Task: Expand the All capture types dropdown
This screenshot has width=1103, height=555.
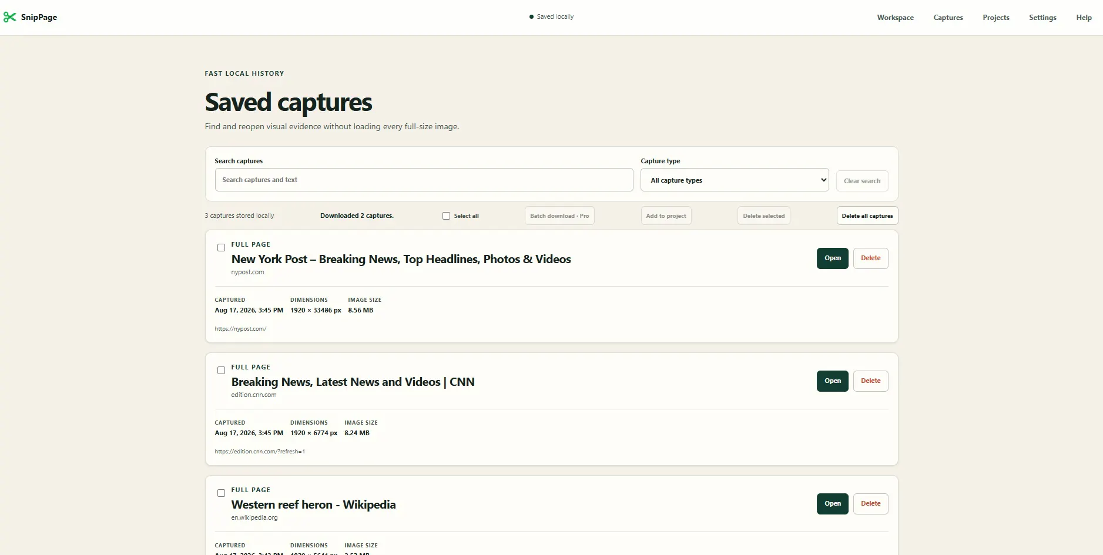Action: coord(735,180)
